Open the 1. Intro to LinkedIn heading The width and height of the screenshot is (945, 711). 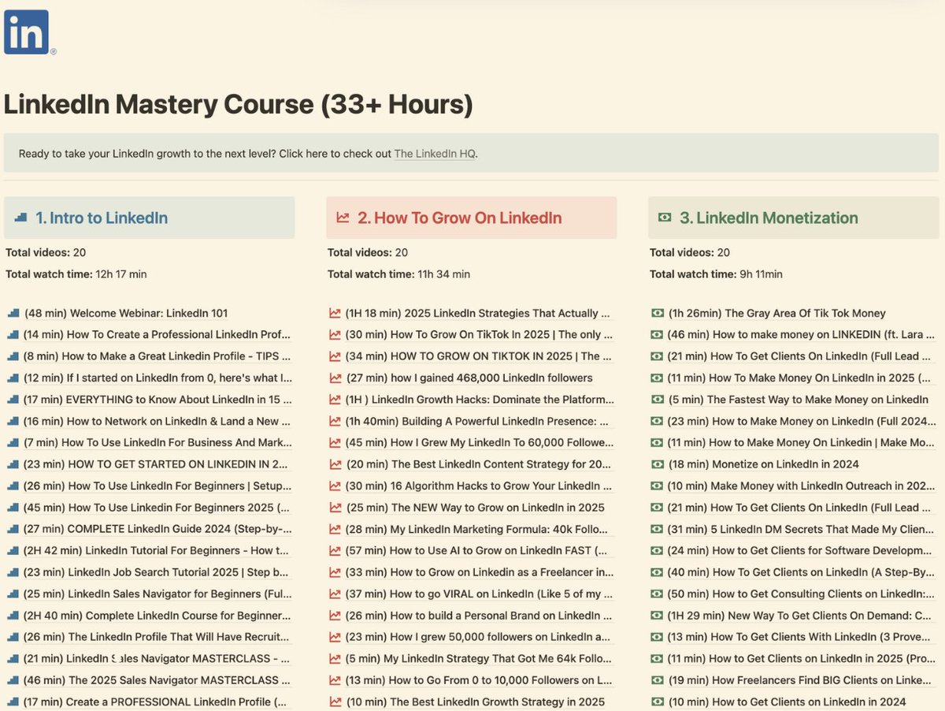coord(102,218)
